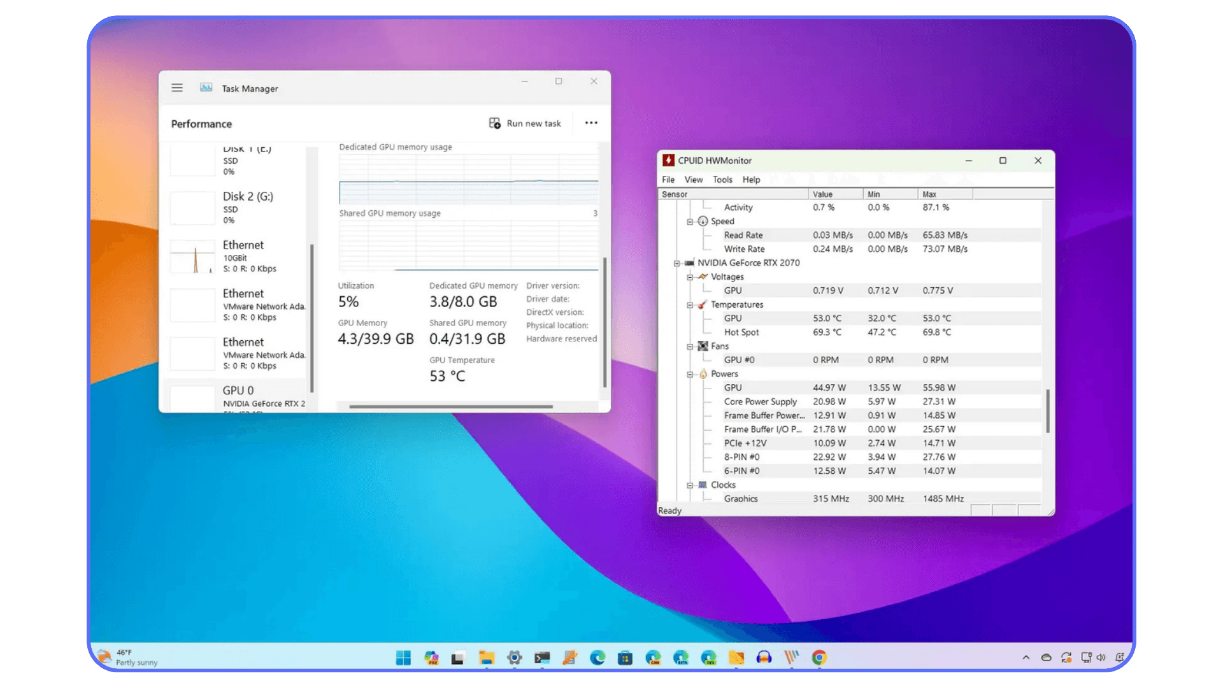1223x688 pixels.
Task: Click the Fans icon in HWMonitor tree
Action: click(x=703, y=346)
